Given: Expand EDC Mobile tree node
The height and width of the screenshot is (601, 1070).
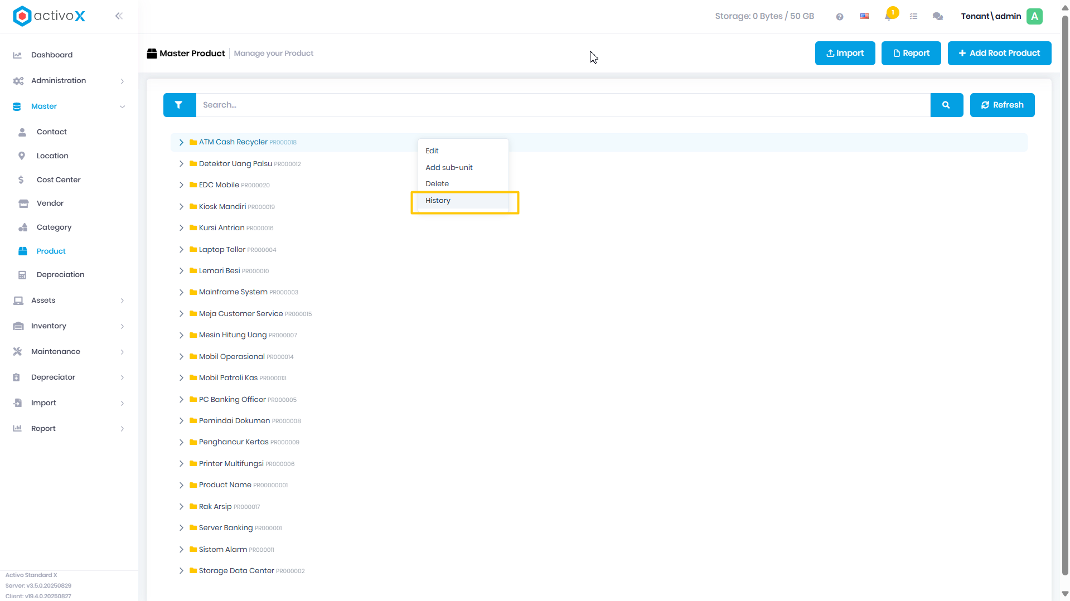Looking at the screenshot, I should point(181,185).
